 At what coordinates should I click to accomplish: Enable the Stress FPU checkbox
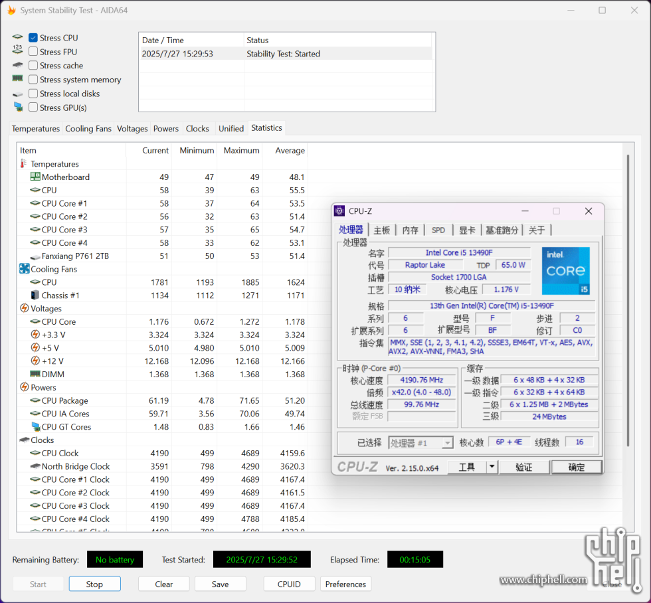[33, 52]
